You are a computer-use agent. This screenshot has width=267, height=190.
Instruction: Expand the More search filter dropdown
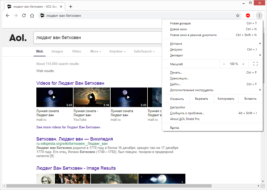click(x=96, y=51)
